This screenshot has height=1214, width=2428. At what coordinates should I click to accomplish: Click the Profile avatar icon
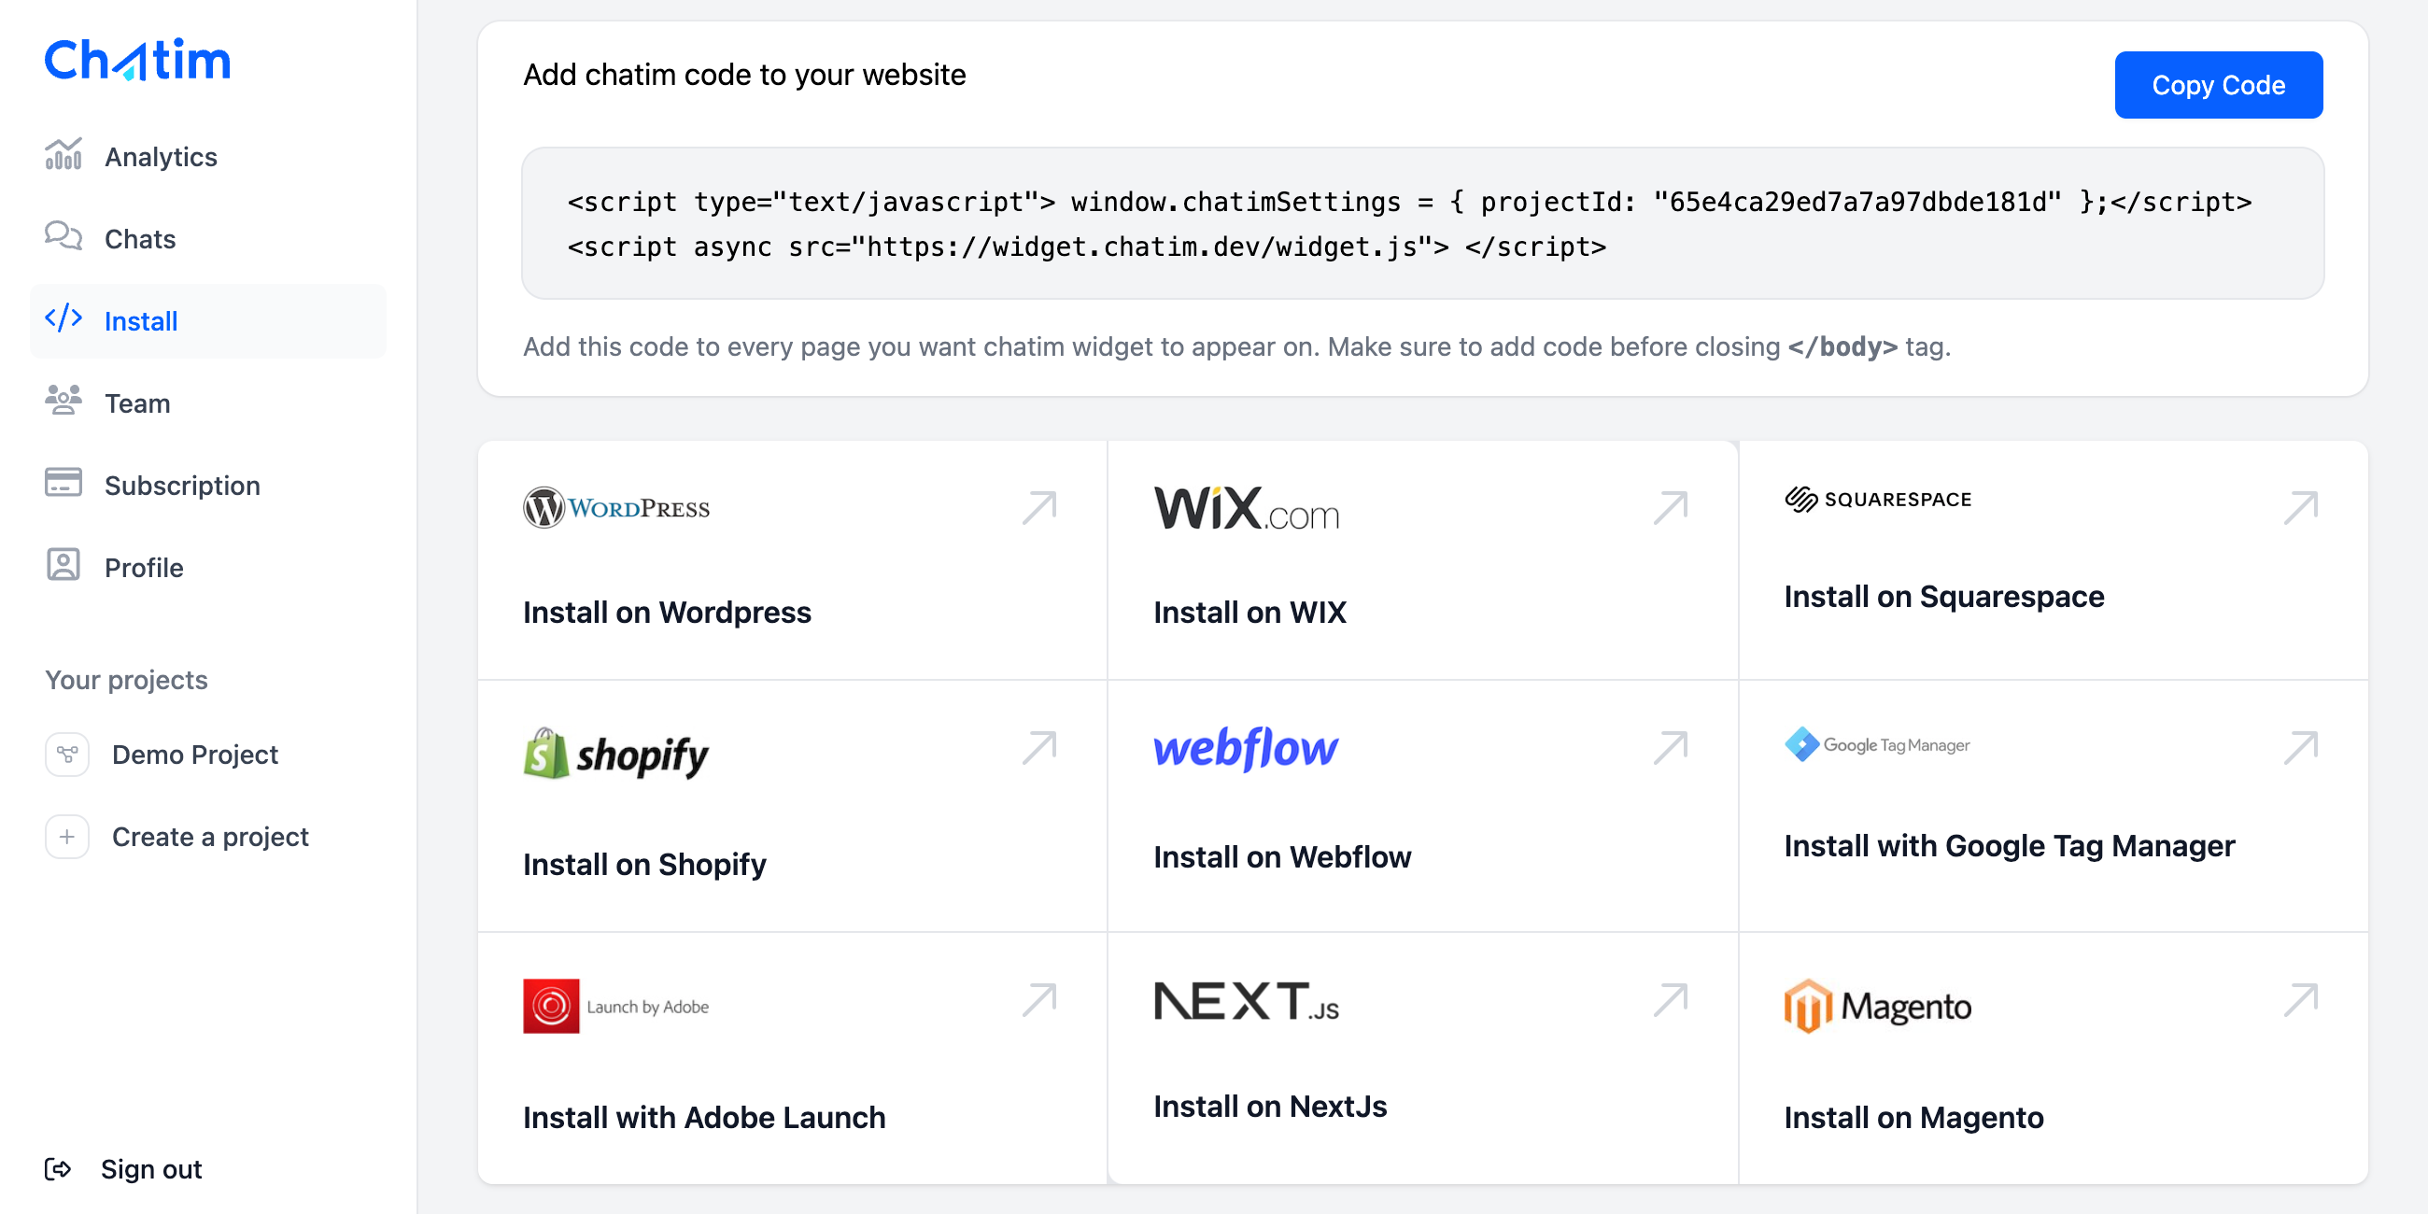click(x=64, y=565)
